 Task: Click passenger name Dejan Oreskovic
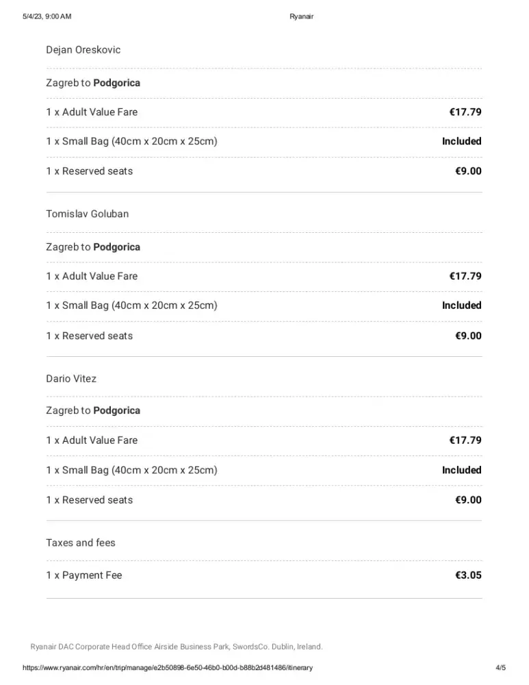coord(83,50)
